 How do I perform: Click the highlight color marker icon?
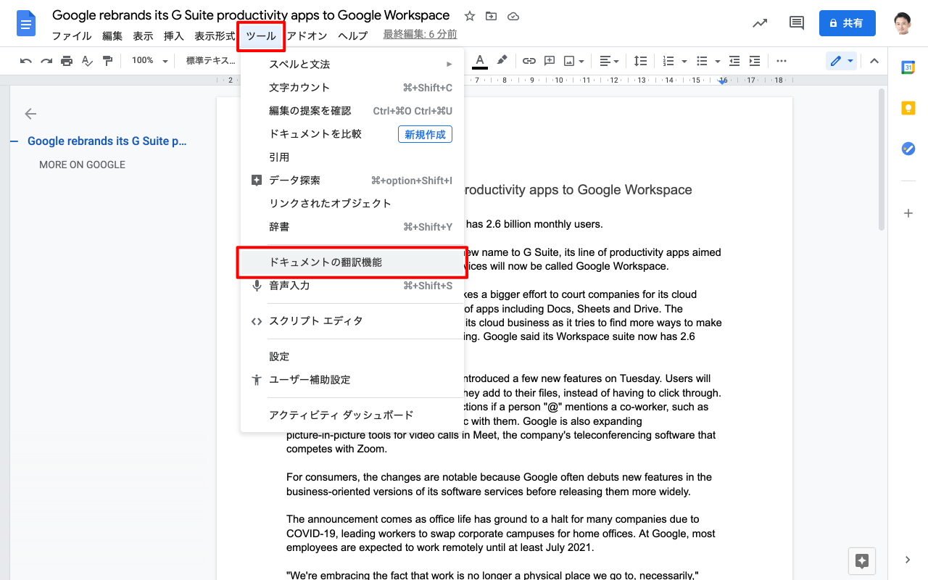(x=502, y=61)
